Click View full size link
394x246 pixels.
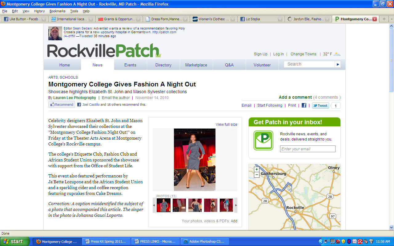[x=227, y=125]
